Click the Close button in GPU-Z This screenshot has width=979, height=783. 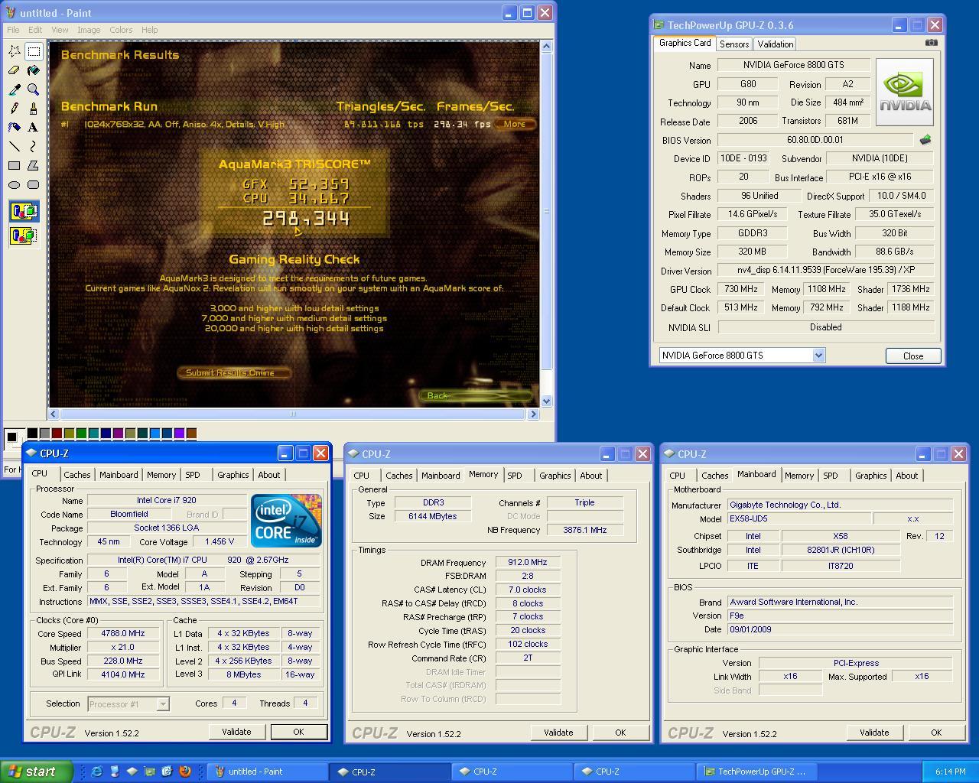point(913,356)
